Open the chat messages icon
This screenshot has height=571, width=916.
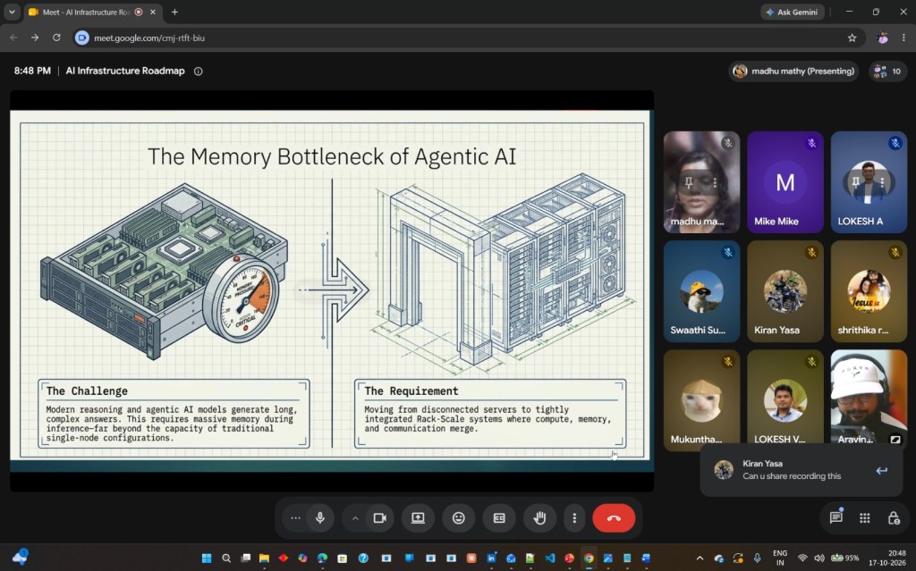tap(836, 517)
